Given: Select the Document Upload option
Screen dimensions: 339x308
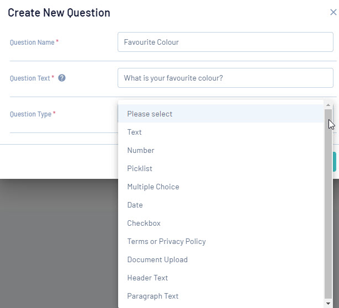Looking at the screenshot, I should tap(157, 259).
